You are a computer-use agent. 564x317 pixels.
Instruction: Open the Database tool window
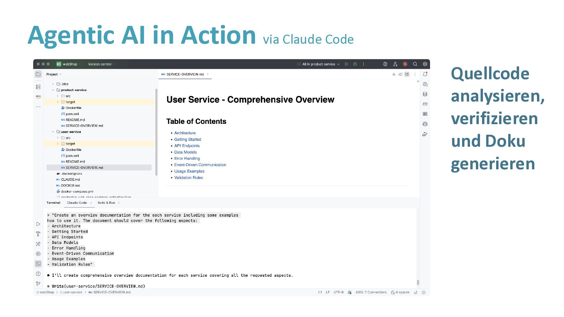click(x=425, y=94)
